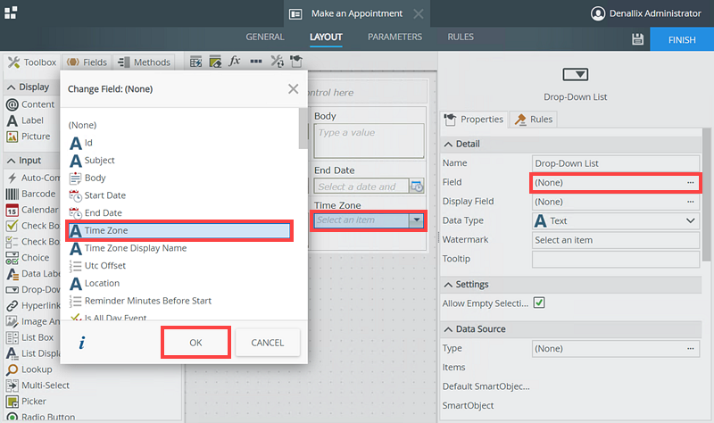Switch to the LAYOUT tab

pos(326,37)
